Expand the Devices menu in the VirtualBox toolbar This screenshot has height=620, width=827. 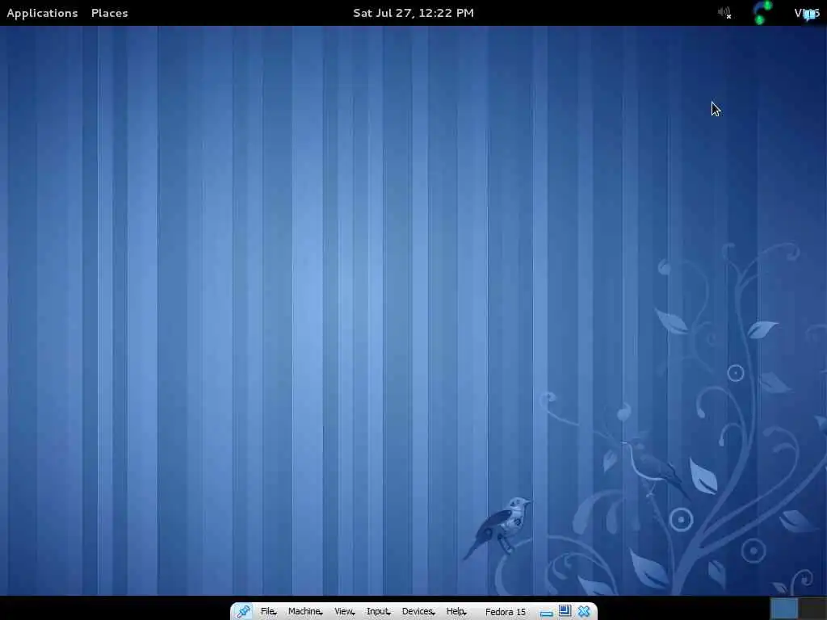[418, 612]
